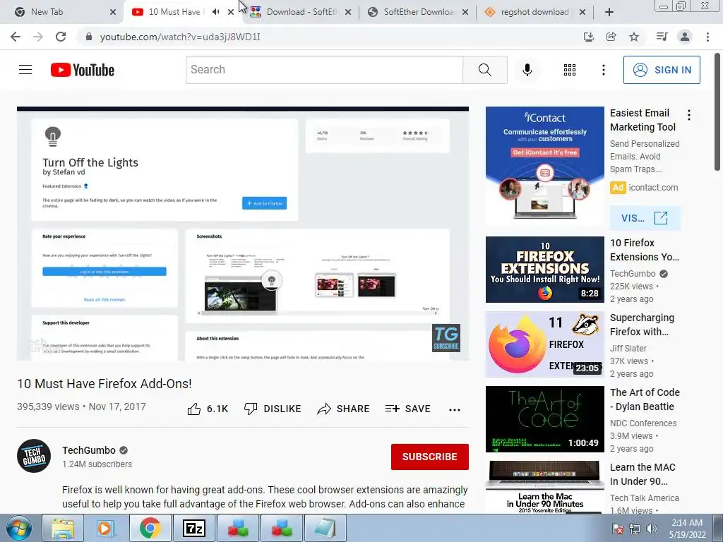Open options menu for iContact ad
The image size is (723, 542).
(689, 115)
